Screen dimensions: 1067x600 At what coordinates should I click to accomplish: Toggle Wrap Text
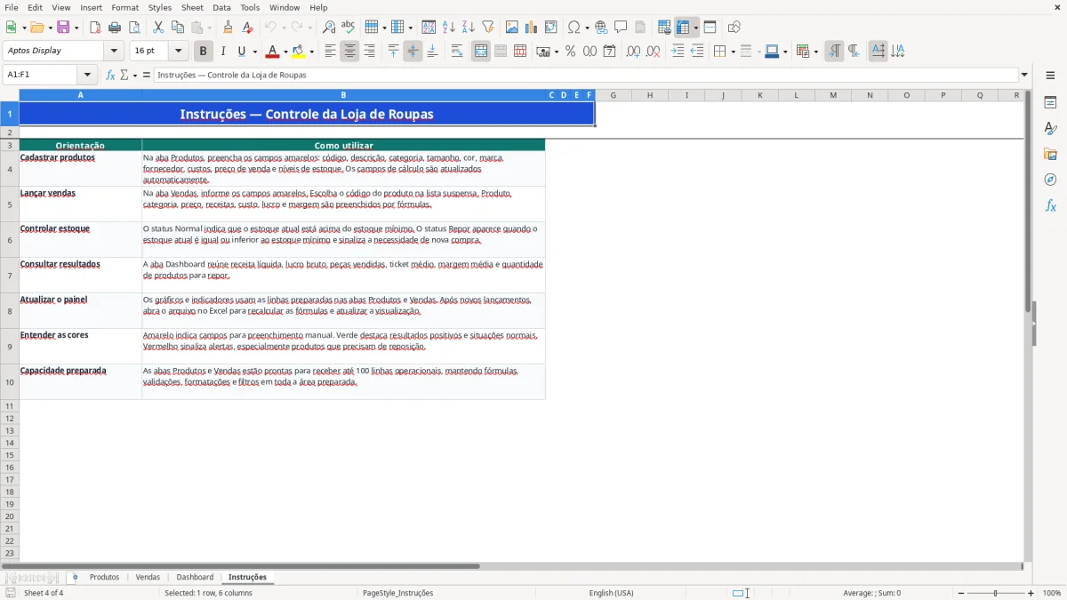coord(457,52)
